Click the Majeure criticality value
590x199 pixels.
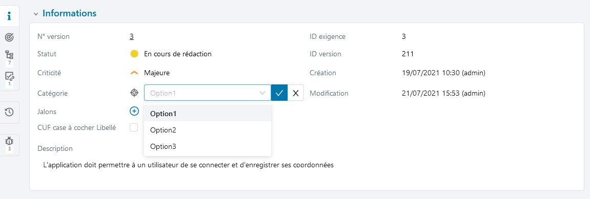click(157, 73)
